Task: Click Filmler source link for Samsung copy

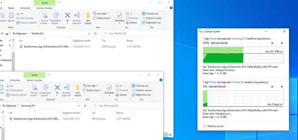Action: point(213,38)
